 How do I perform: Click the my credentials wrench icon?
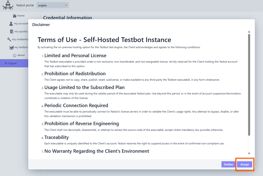tap(9, 39)
